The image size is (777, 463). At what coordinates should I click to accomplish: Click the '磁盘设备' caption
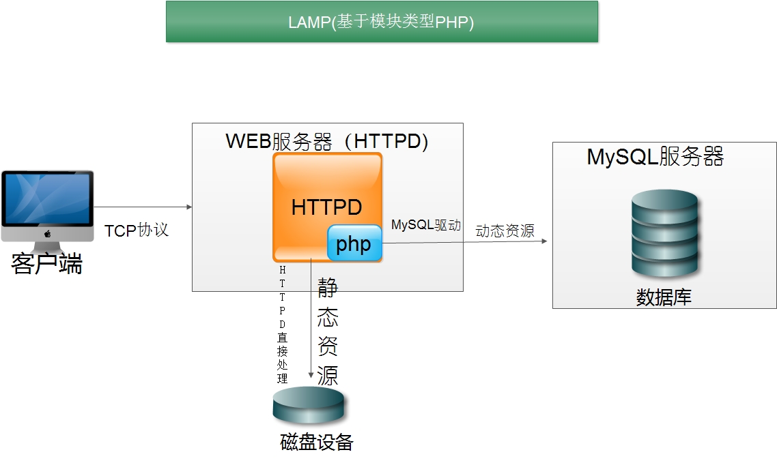(x=317, y=442)
